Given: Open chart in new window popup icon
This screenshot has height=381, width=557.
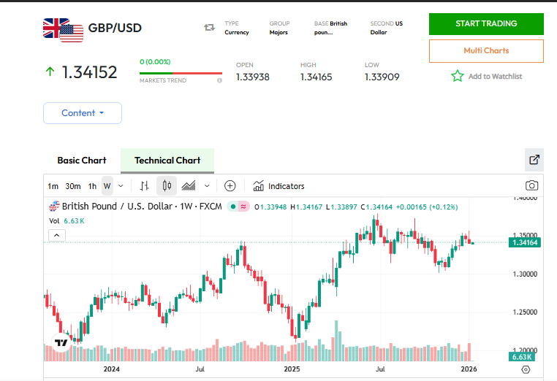Looking at the screenshot, I should (x=534, y=160).
